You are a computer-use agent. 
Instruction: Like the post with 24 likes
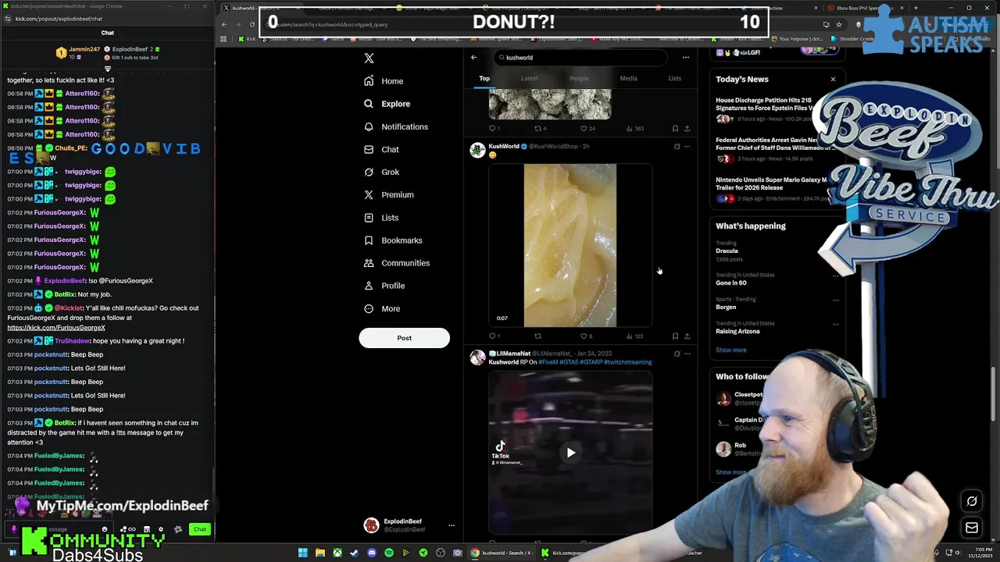coord(587,128)
